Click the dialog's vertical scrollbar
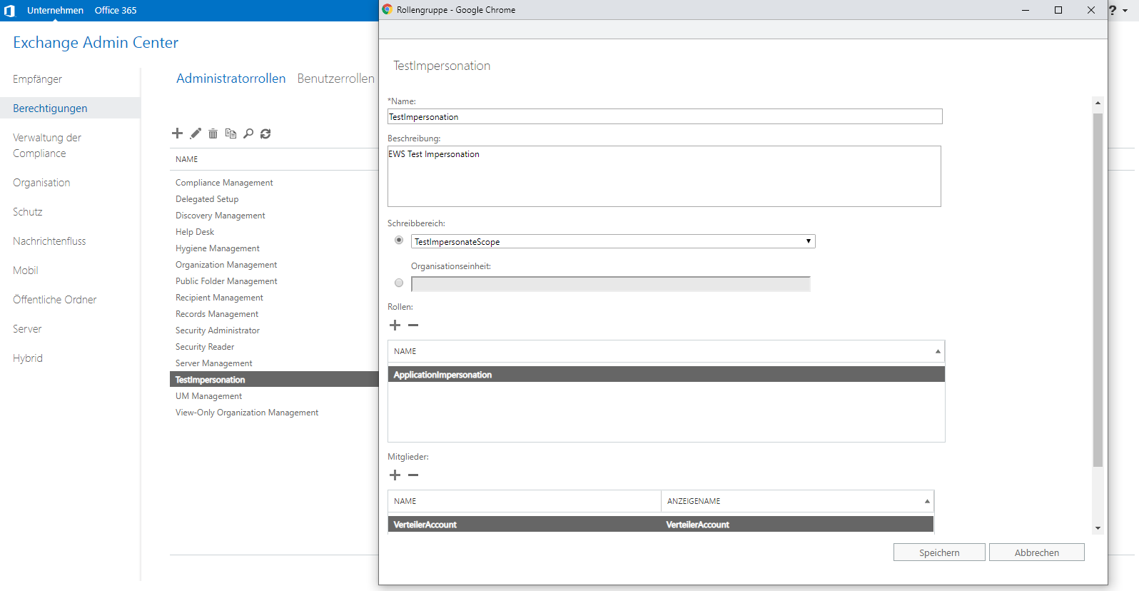1139x591 pixels. (x=1098, y=286)
